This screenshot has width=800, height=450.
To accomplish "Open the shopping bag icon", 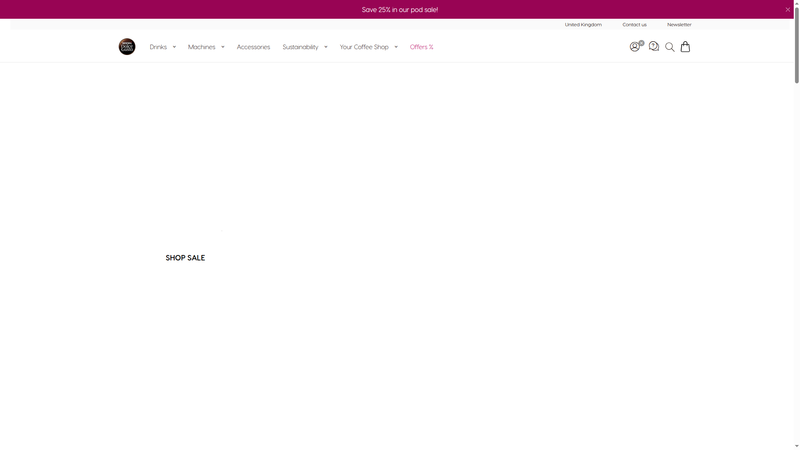I will pyautogui.click(x=685, y=47).
